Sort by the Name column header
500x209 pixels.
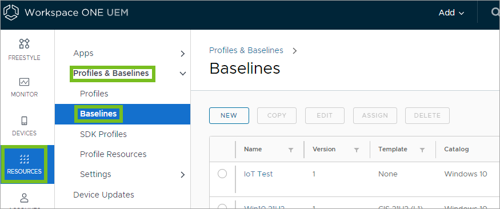coord(253,149)
